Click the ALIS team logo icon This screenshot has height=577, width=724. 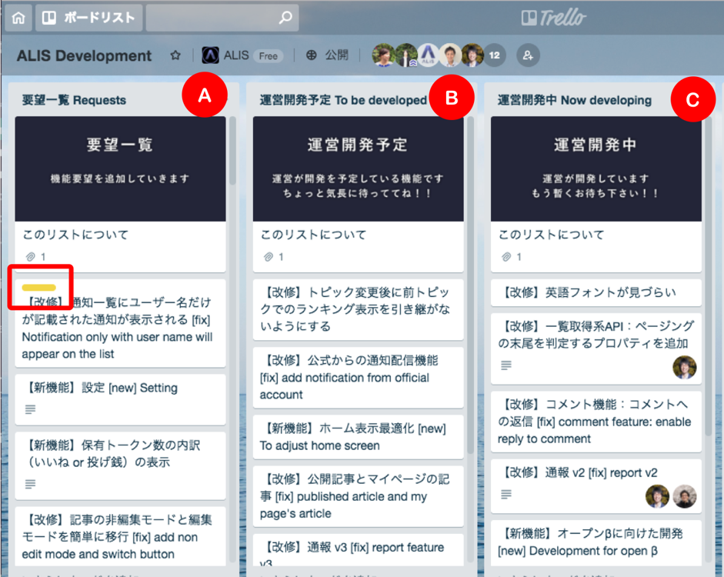click(x=210, y=55)
